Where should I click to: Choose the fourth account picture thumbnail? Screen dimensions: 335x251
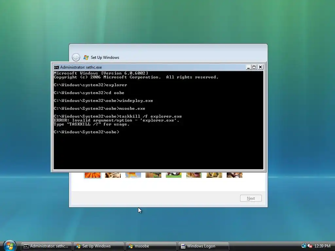(x=153, y=175)
